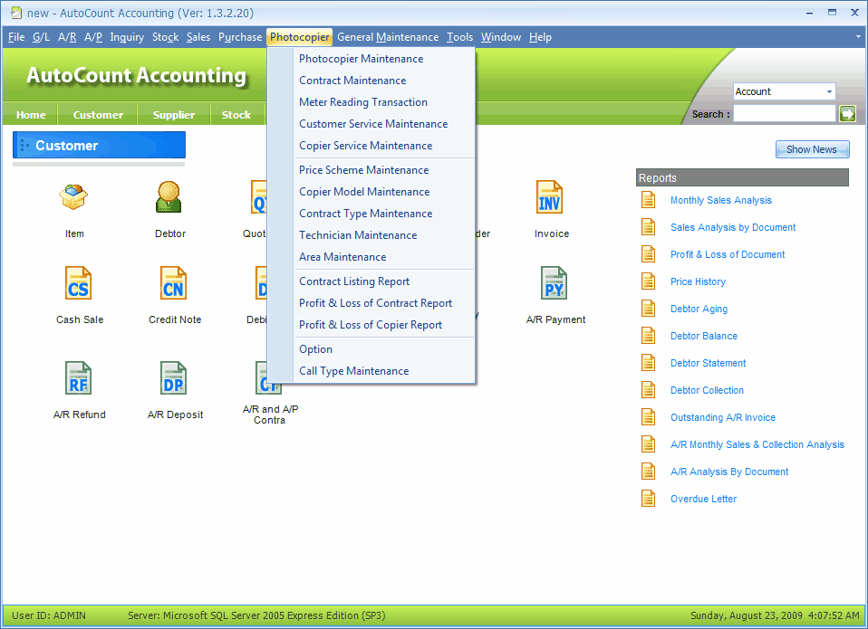This screenshot has width=868, height=629.
Task: Open the Debtor icon
Action: [169, 196]
